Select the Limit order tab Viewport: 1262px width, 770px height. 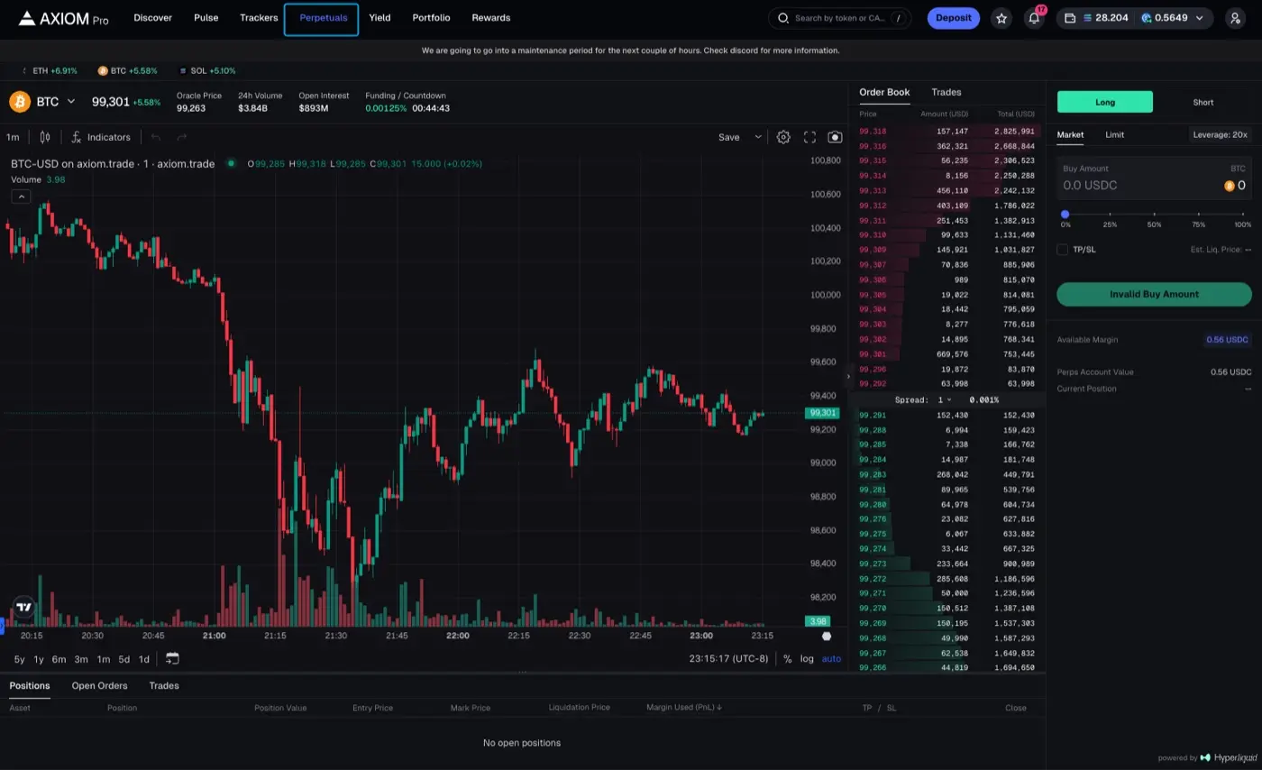1115,134
